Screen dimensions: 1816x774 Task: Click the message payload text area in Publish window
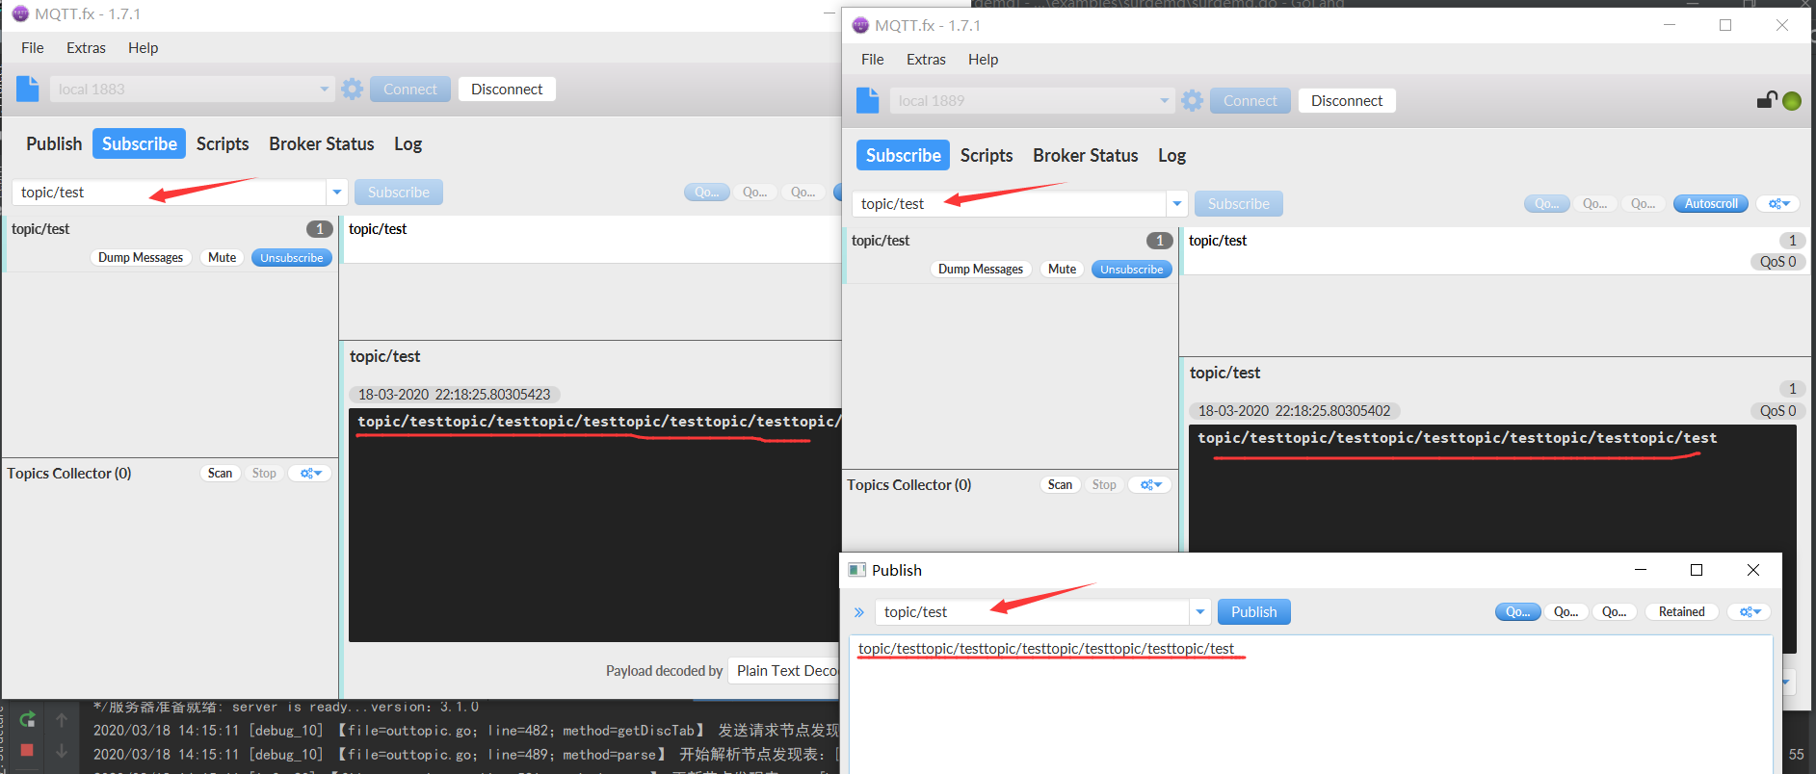[1310, 704]
